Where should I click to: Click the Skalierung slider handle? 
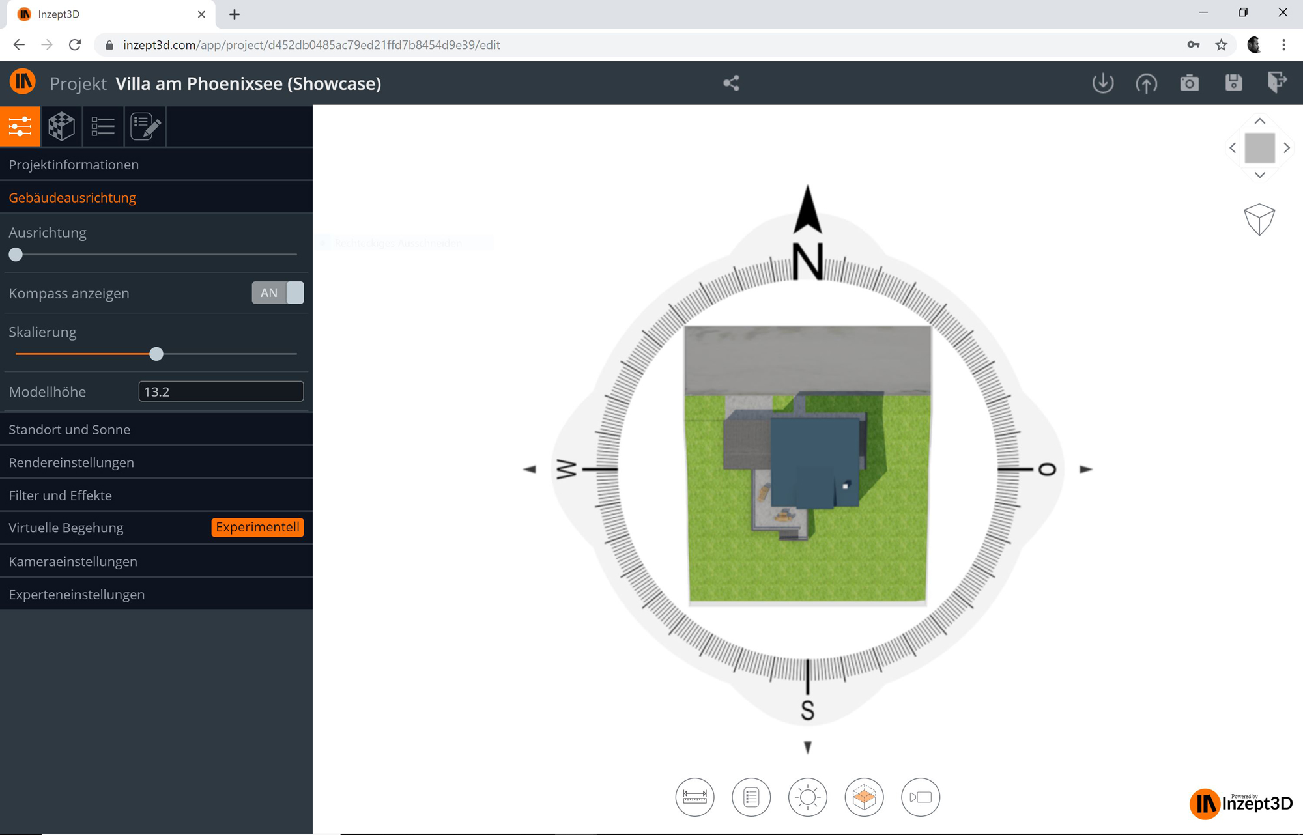156,354
